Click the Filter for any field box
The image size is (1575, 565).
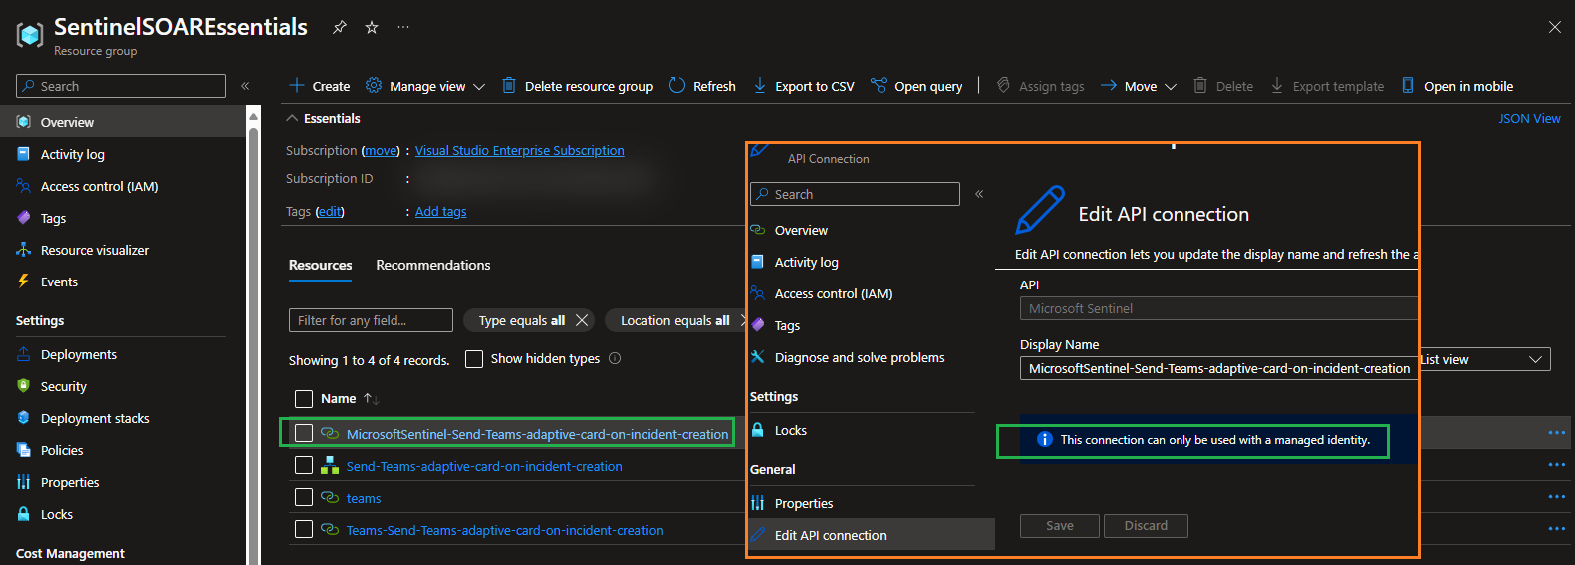[371, 320]
